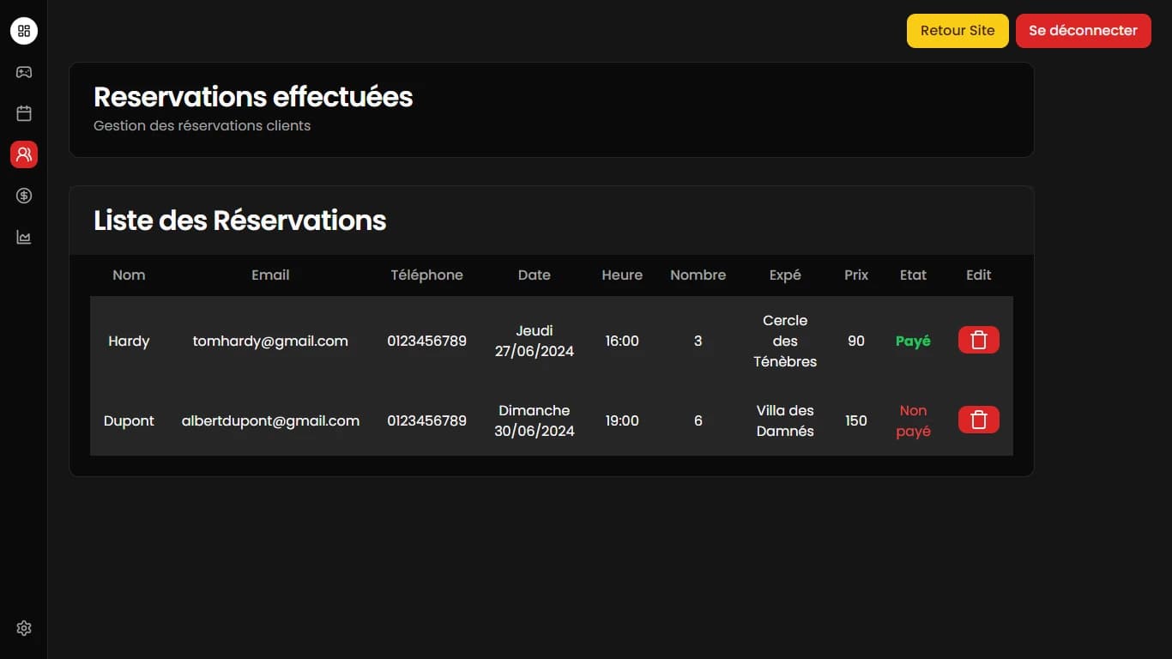The image size is (1172, 659).
Task: Click the Etat column header
Action: click(913, 275)
